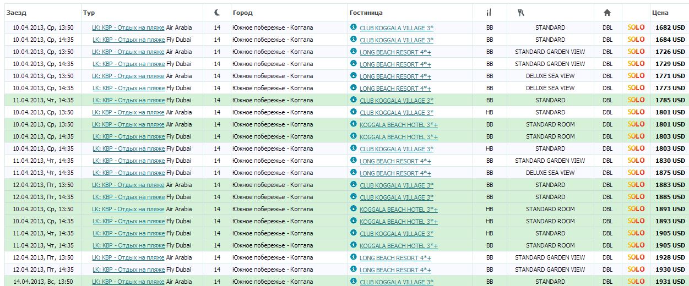Open tour link LK: KBP in 1682 USD row

(x=128, y=28)
